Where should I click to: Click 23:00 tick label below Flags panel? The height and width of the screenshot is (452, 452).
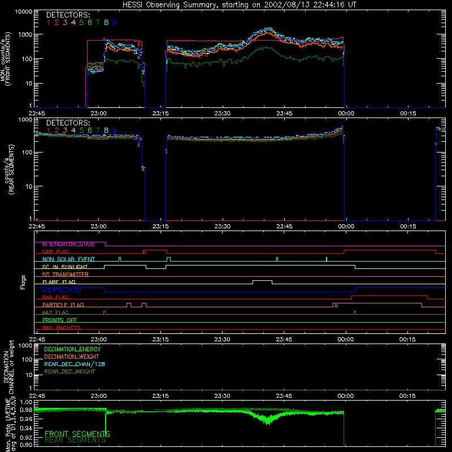[98, 340]
